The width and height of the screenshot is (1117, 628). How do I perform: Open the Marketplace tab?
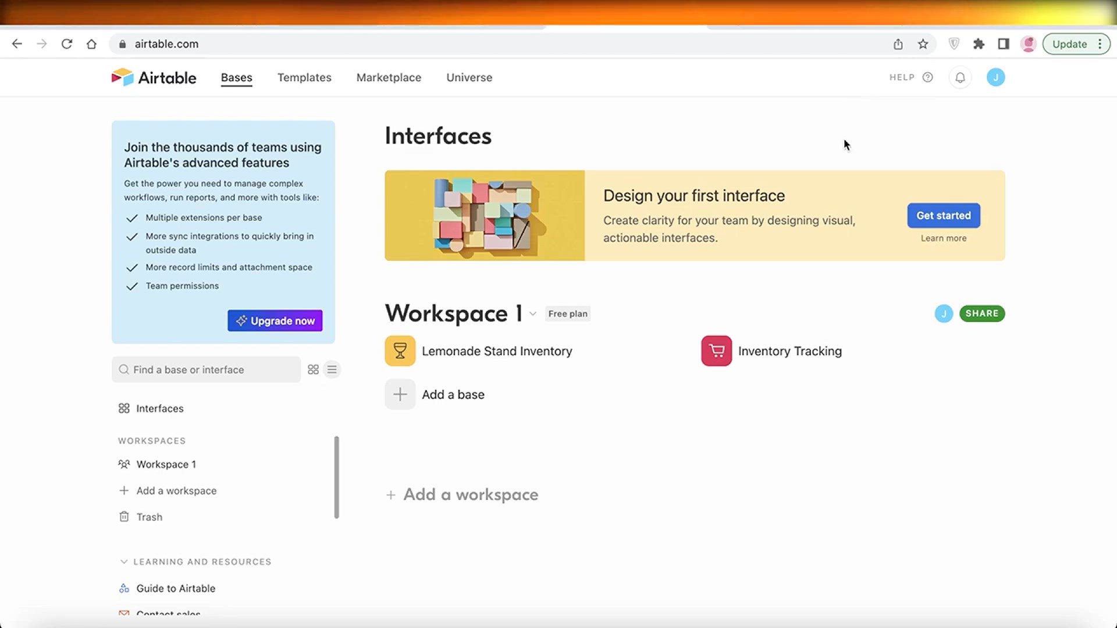tap(389, 77)
